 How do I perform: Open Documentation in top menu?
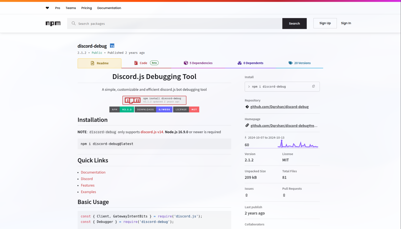click(109, 8)
